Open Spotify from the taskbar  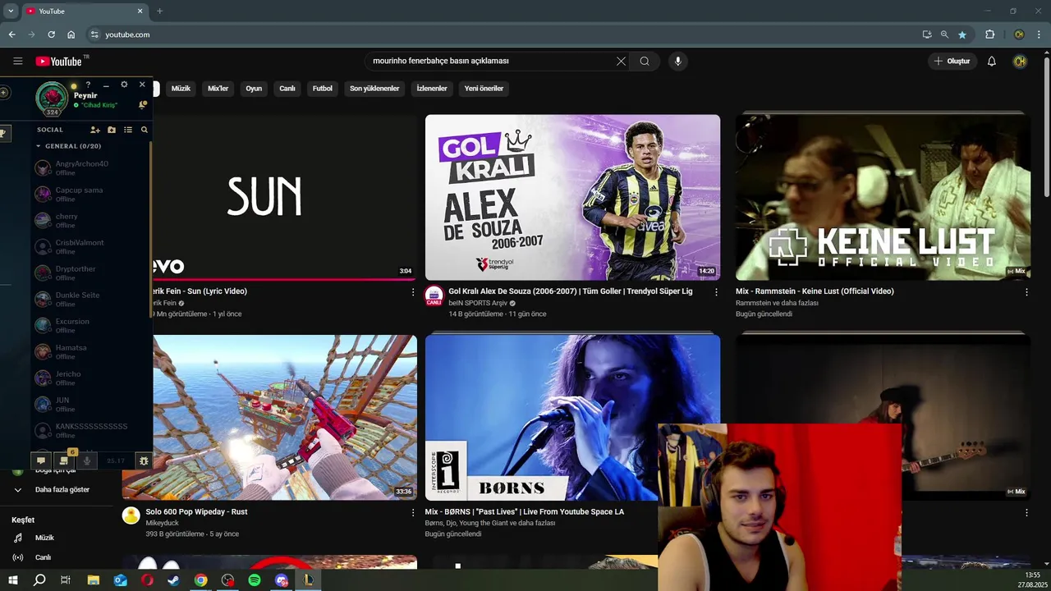[x=255, y=580]
